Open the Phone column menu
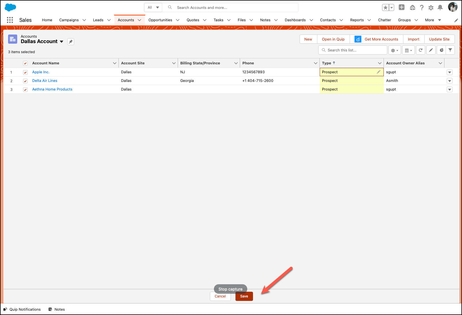This screenshot has height=315, width=462. coord(316,63)
